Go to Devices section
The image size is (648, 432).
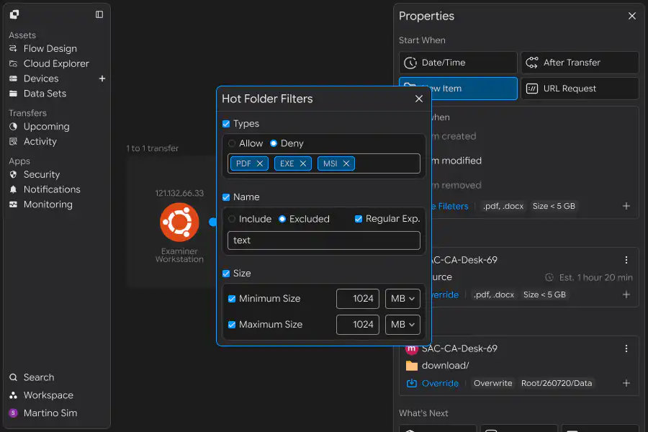point(41,78)
